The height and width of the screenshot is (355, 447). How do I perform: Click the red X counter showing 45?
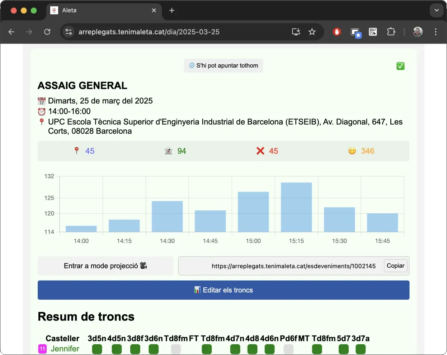[267, 151]
